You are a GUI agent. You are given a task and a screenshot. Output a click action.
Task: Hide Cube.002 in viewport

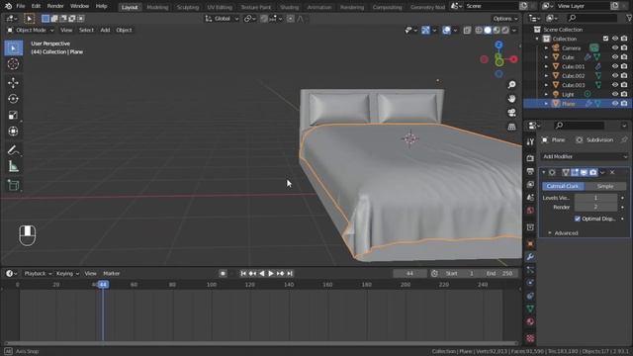[x=615, y=75]
